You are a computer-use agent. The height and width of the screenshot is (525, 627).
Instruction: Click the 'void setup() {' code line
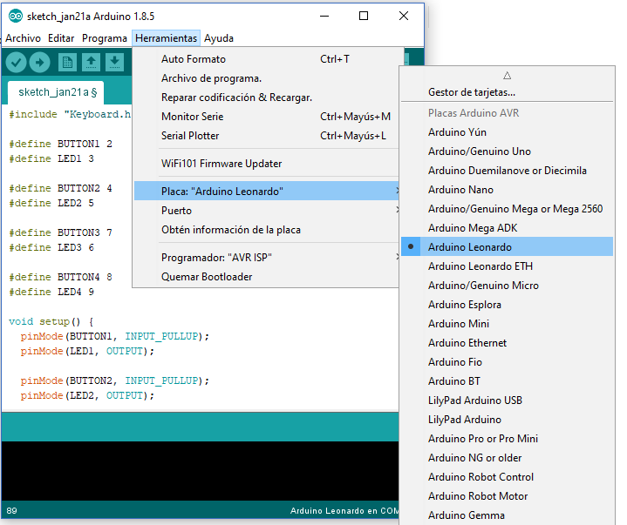tap(51, 321)
